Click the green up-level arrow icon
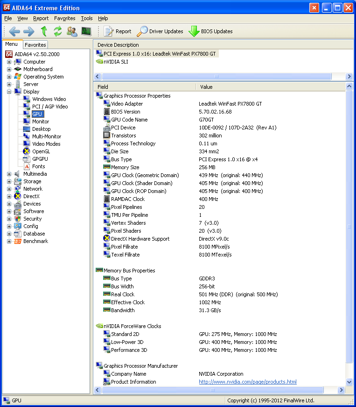The height and width of the screenshot is (407, 356). tap(44, 31)
